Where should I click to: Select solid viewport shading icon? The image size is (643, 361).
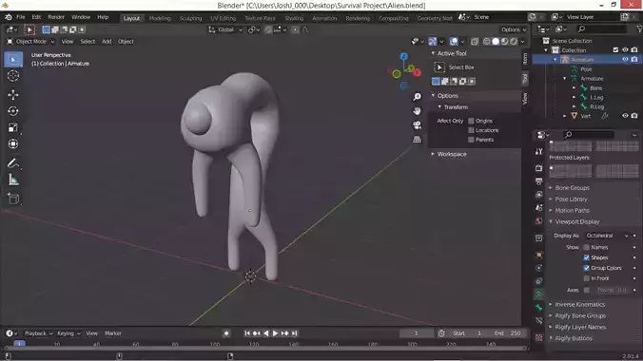[x=496, y=42]
